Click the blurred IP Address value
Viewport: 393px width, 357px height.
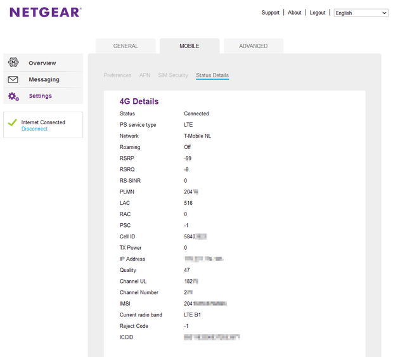coord(203,259)
